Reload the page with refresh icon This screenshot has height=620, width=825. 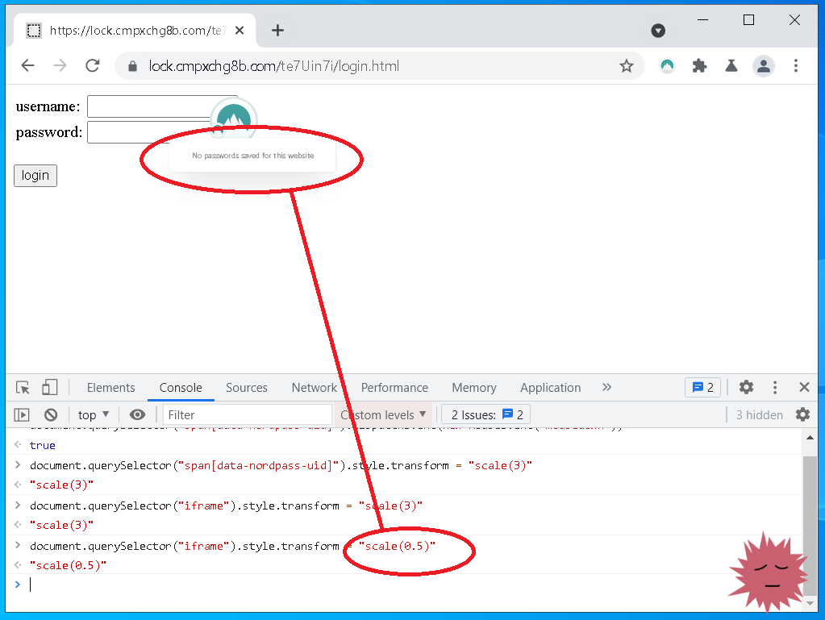(x=93, y=66)
